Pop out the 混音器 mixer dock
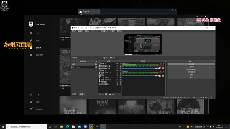 (165, 61)
